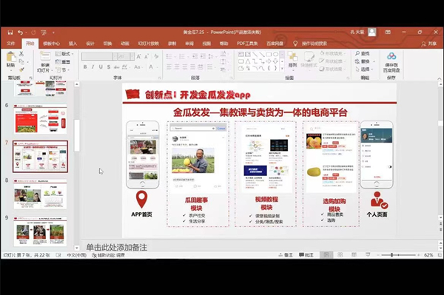Click the Undo arrow icon
444x295 pixels.
20,33
